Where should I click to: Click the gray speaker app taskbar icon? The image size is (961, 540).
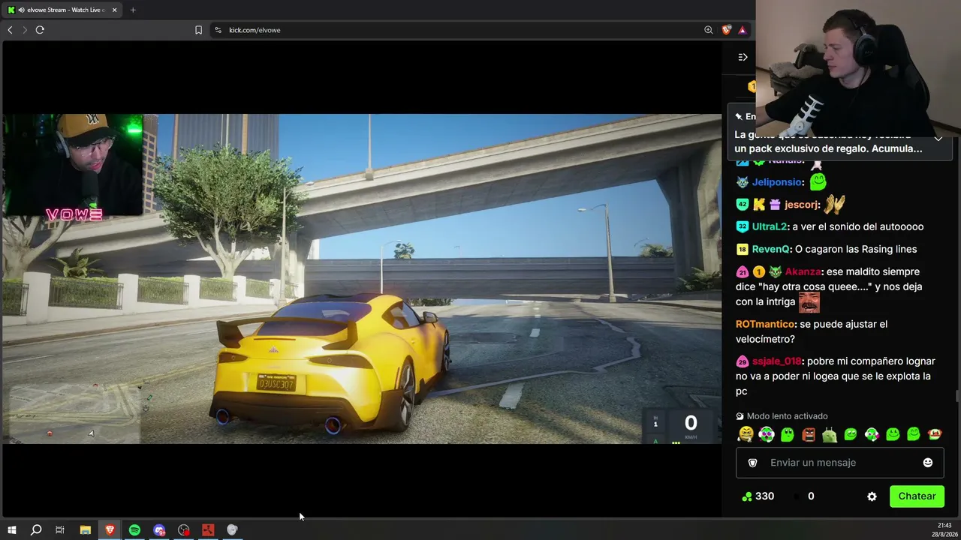232,530
